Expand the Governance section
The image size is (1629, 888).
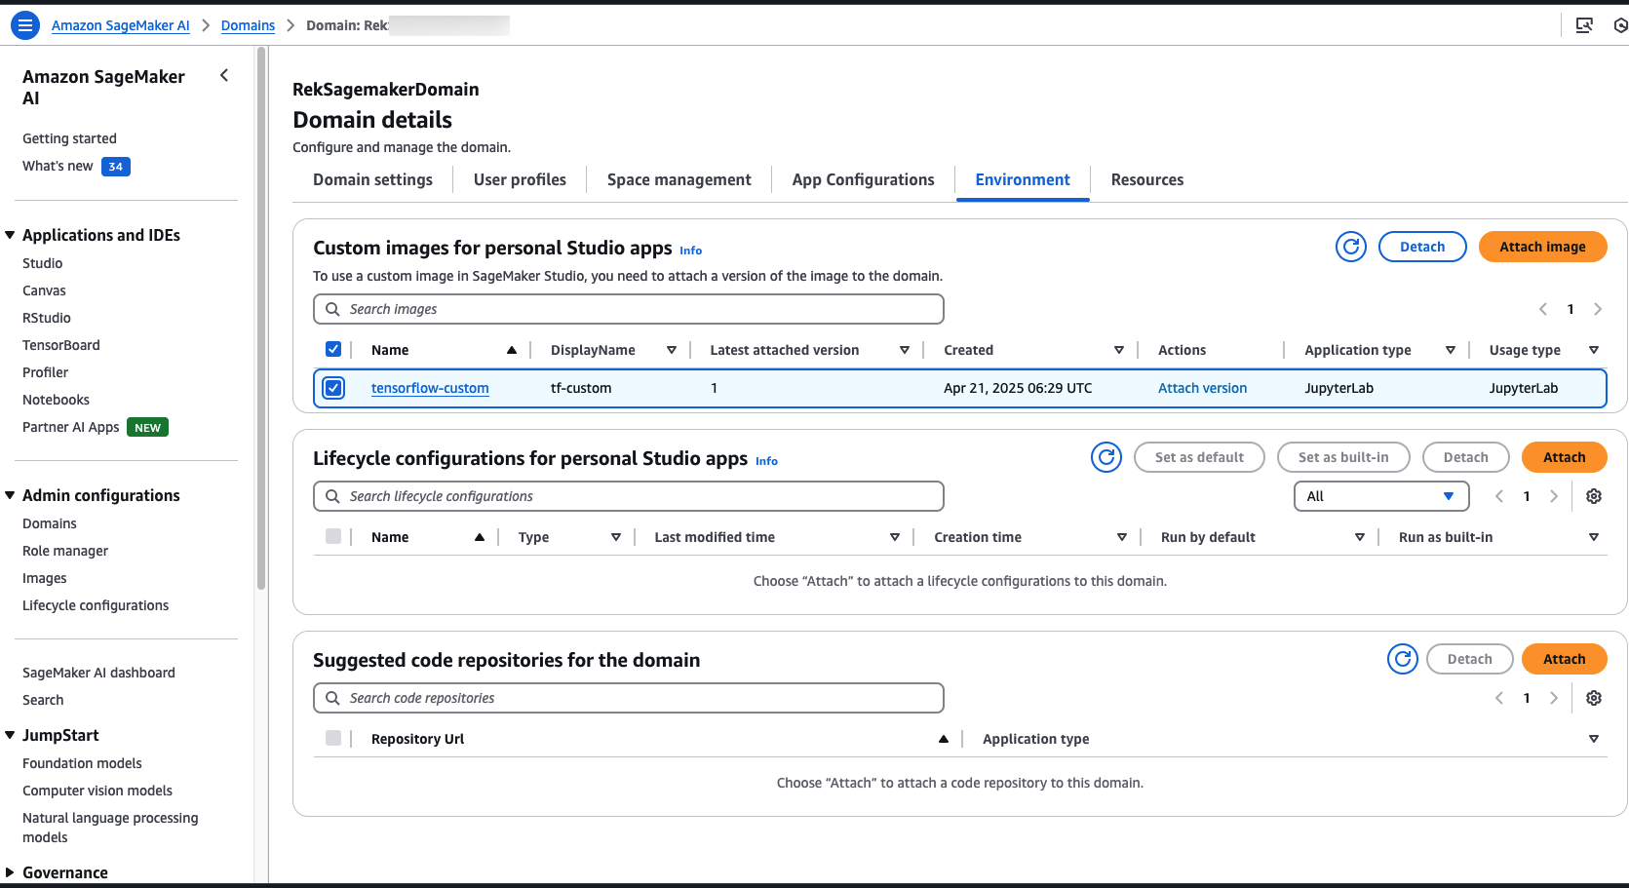click(x=10, y=872)
